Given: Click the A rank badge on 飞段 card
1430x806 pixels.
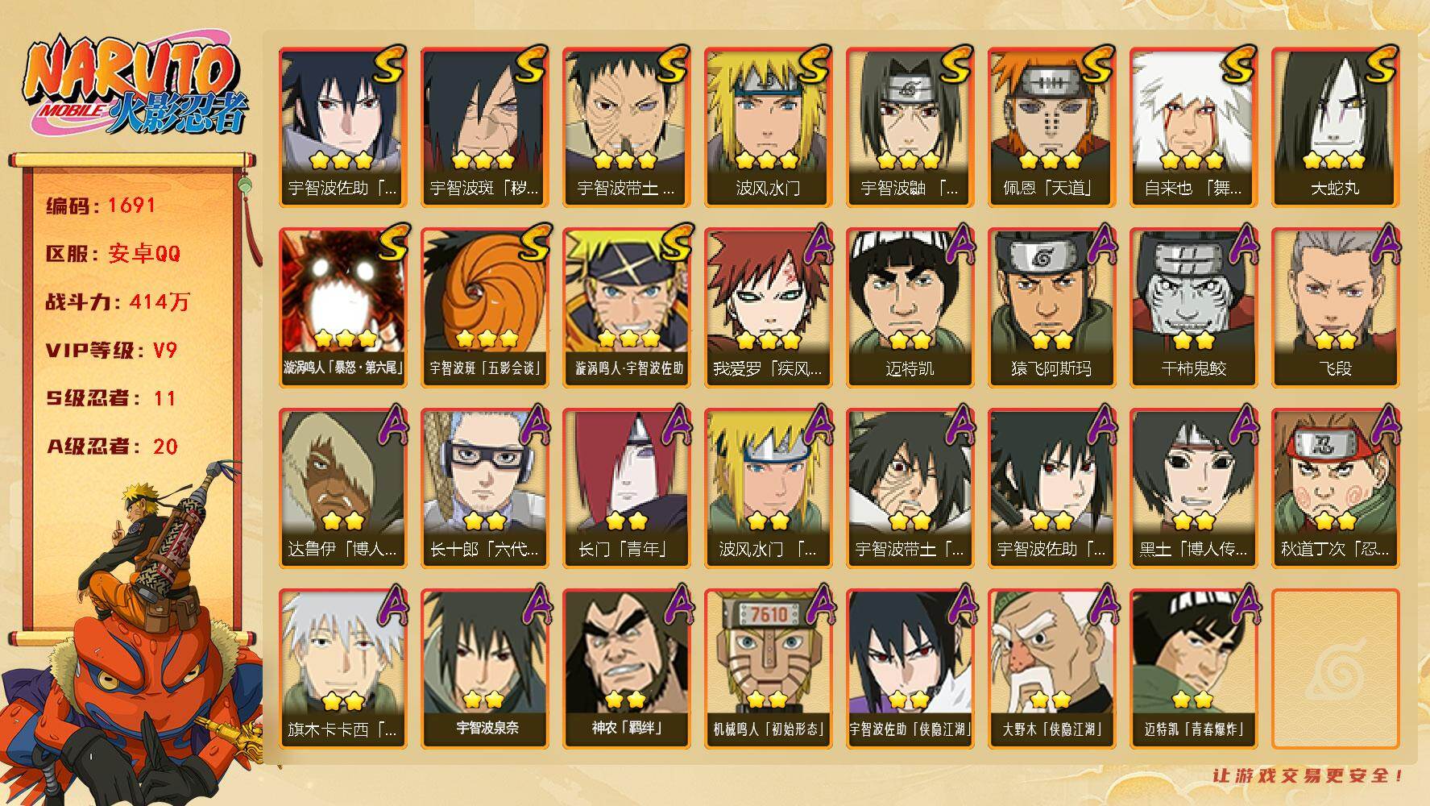Looking at the screenshot, I should (1382, 243).
